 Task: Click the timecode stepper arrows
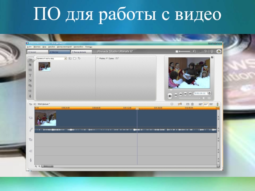pos(209,94)
